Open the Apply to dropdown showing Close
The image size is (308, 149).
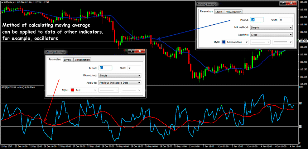[x=271, y=35]
